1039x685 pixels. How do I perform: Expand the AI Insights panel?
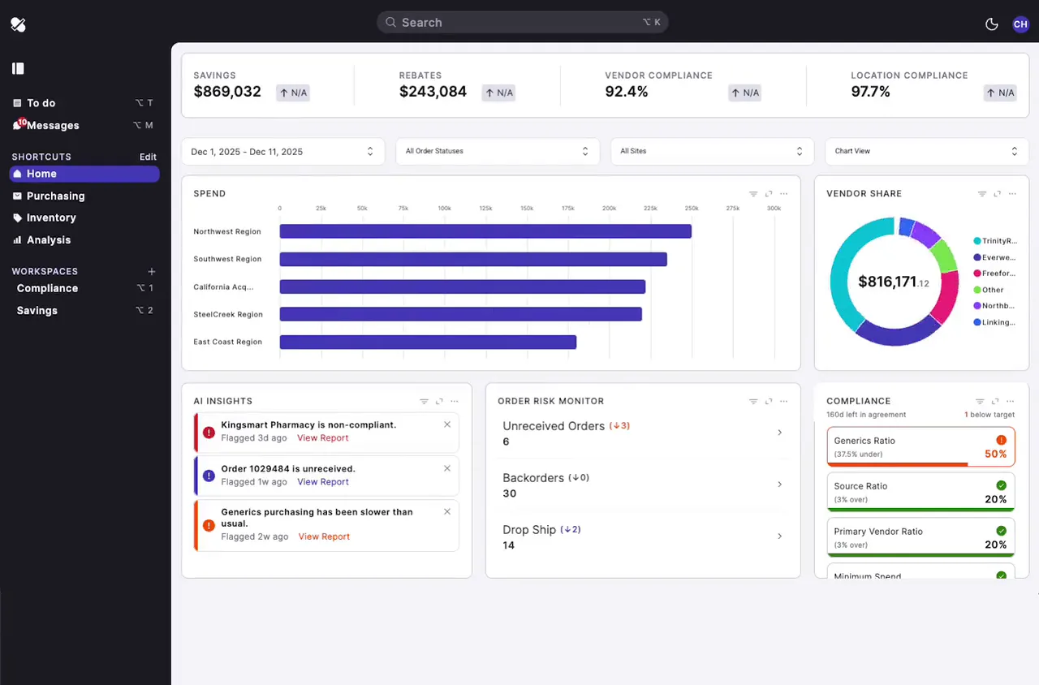point(439,401)
